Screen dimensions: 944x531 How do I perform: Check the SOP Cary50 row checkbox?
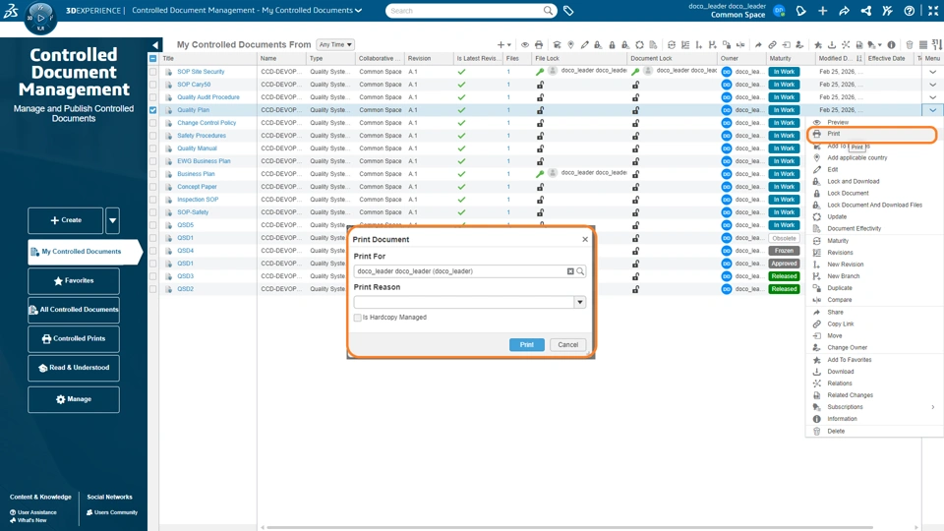153,85
